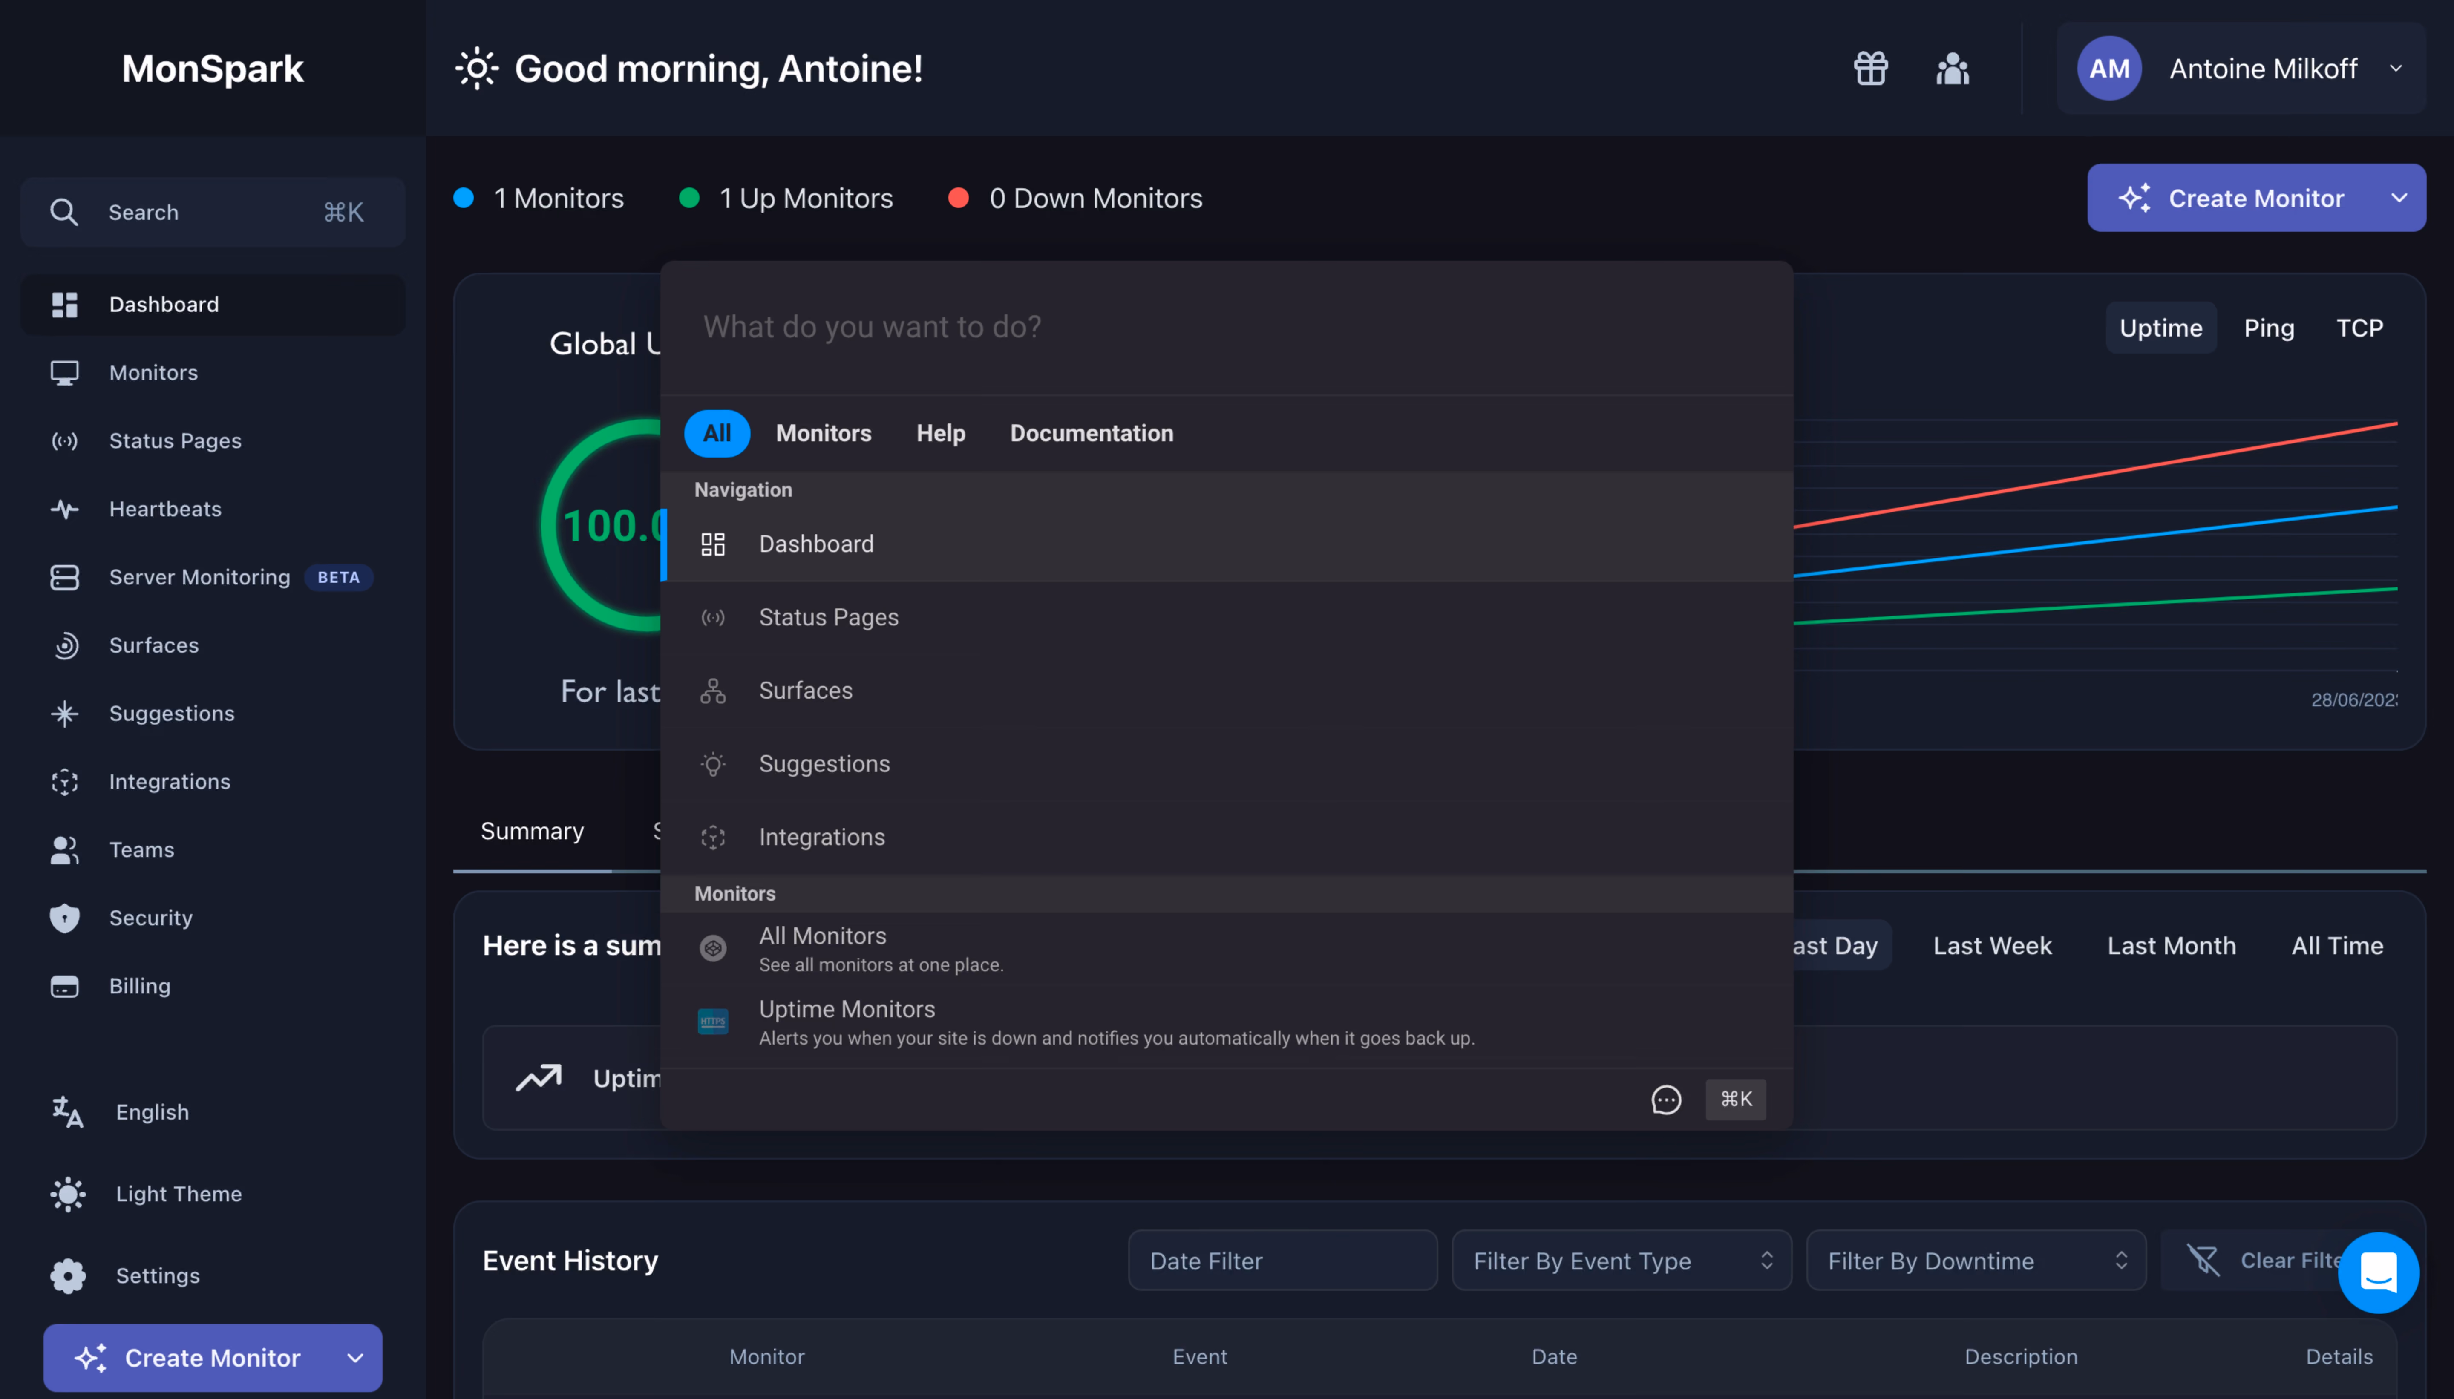Click the command palette search field

coord(1226,328)
